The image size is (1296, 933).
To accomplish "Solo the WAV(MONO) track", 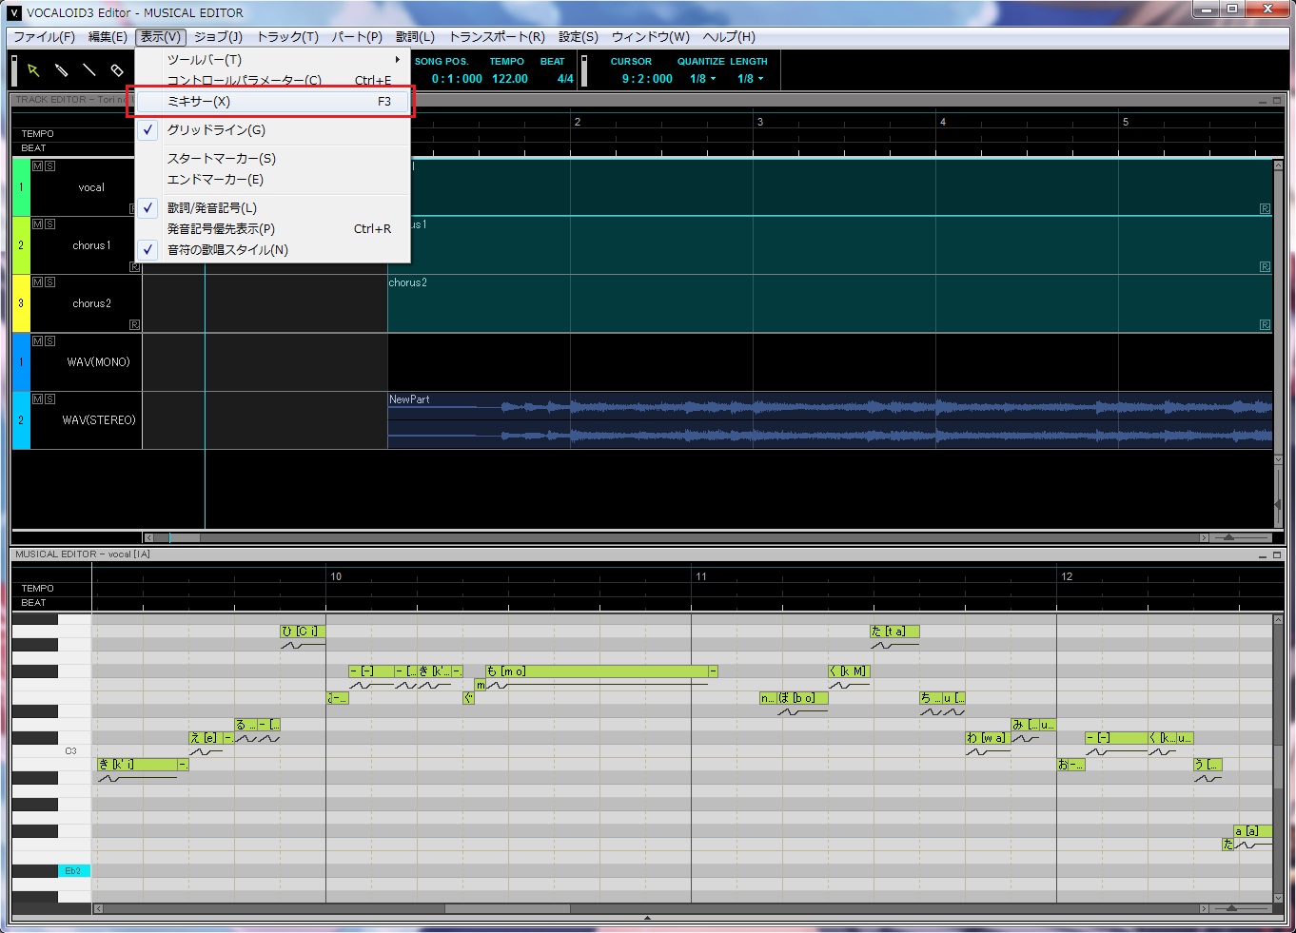I will point(49,340).
